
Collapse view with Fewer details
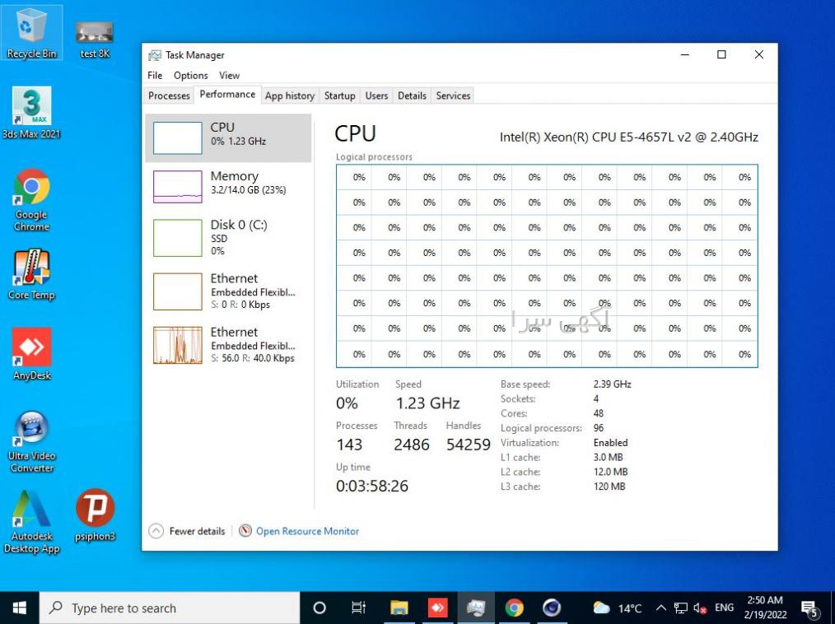pos(186,531)
